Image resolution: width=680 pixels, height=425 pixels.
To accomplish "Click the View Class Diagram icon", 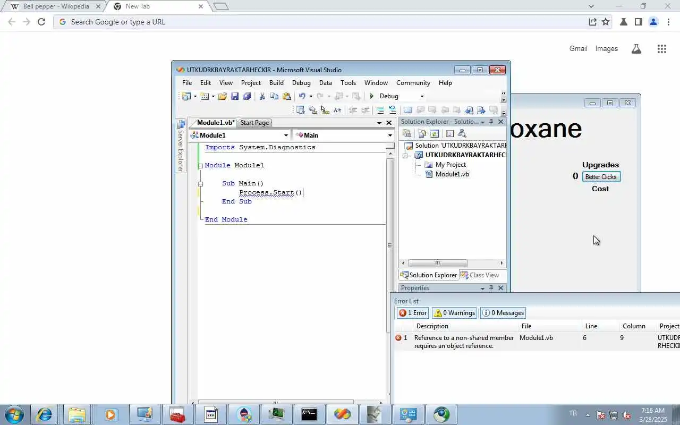I will (462, 134).
